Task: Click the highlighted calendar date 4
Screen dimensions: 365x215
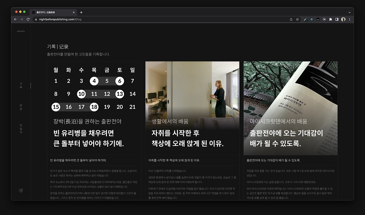Action: tap(94, 81)
